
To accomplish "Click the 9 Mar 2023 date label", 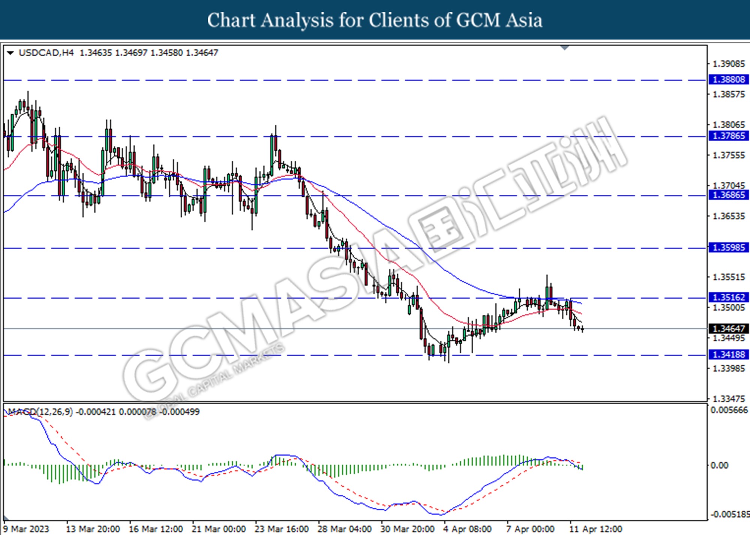I will [x=26, y=529].
